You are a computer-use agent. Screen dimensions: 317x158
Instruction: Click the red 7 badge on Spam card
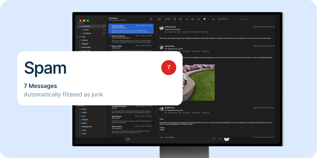point(169,67)
